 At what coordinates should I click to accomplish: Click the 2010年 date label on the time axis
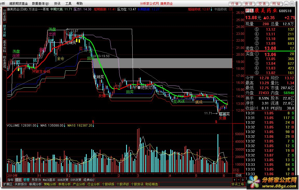pos(12,175)
